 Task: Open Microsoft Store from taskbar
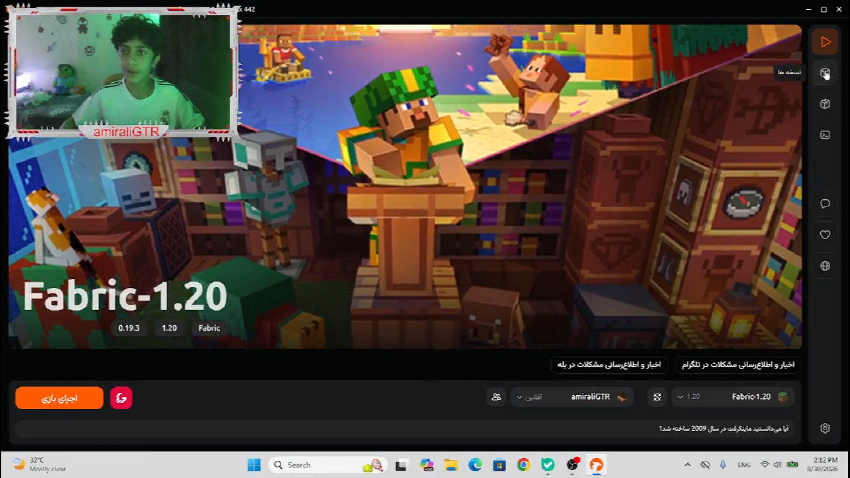499,465
